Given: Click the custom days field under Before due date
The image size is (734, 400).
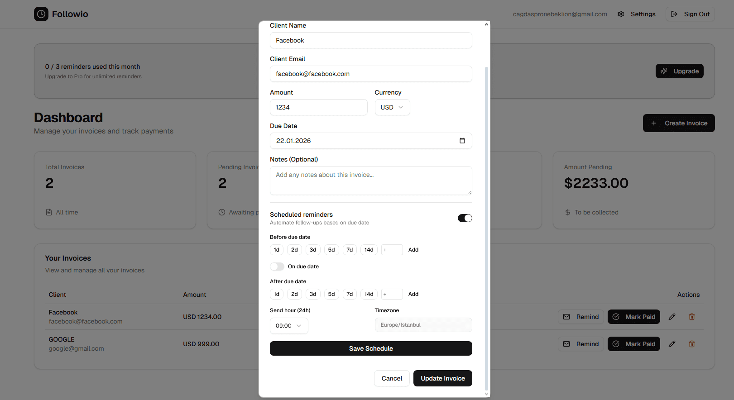Looking at the screenshot, I should click(x=392, y=250).
